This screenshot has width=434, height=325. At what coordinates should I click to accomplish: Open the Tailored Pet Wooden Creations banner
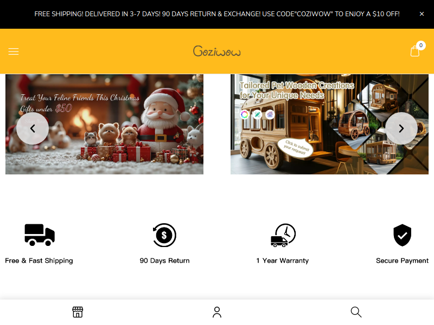329,124
